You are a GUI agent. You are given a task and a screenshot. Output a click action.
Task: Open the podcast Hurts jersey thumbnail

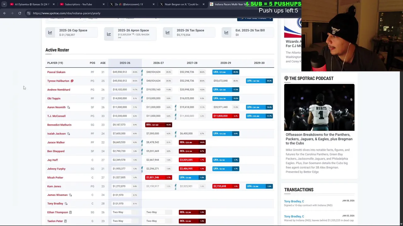pos(319,107)
